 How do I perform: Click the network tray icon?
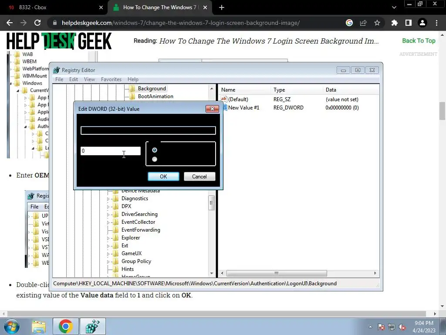click(392, 327)
